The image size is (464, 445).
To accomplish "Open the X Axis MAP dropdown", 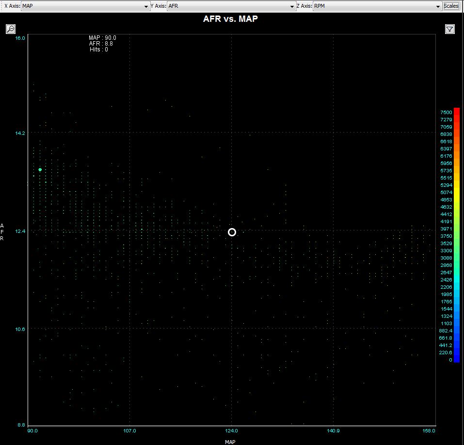I will pos(85,6).
